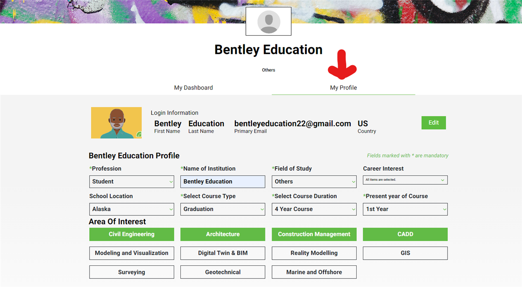This screenshot has width=522, height=287.
Task: Toggle the CADD area of interest
Action: pos(405,234)
